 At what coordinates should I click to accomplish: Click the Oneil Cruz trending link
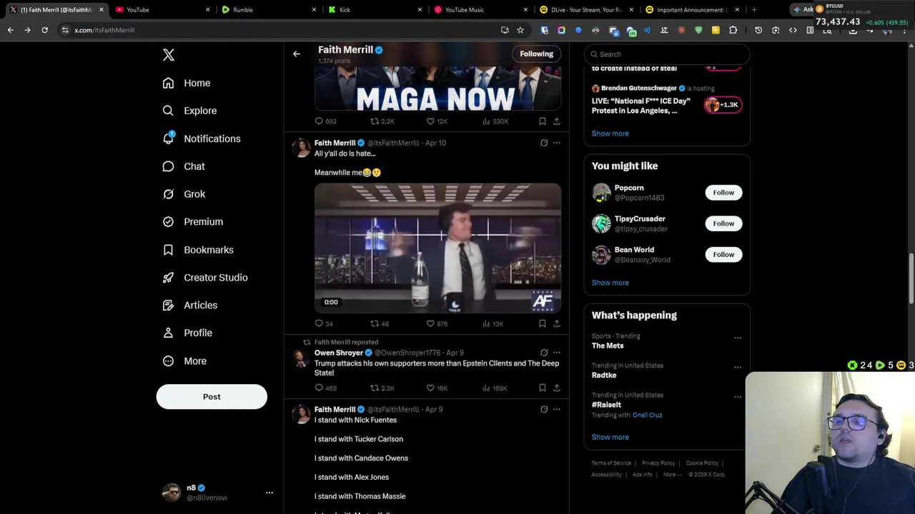point(647,415)
